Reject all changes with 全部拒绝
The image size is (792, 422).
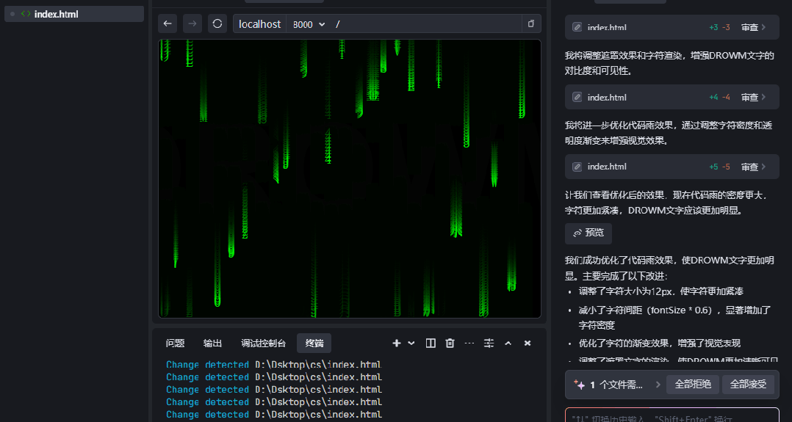point(693,385)
